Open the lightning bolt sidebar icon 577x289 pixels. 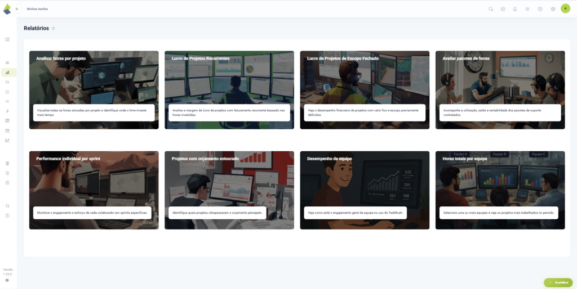pyautogui.click(x=7, y=111)
